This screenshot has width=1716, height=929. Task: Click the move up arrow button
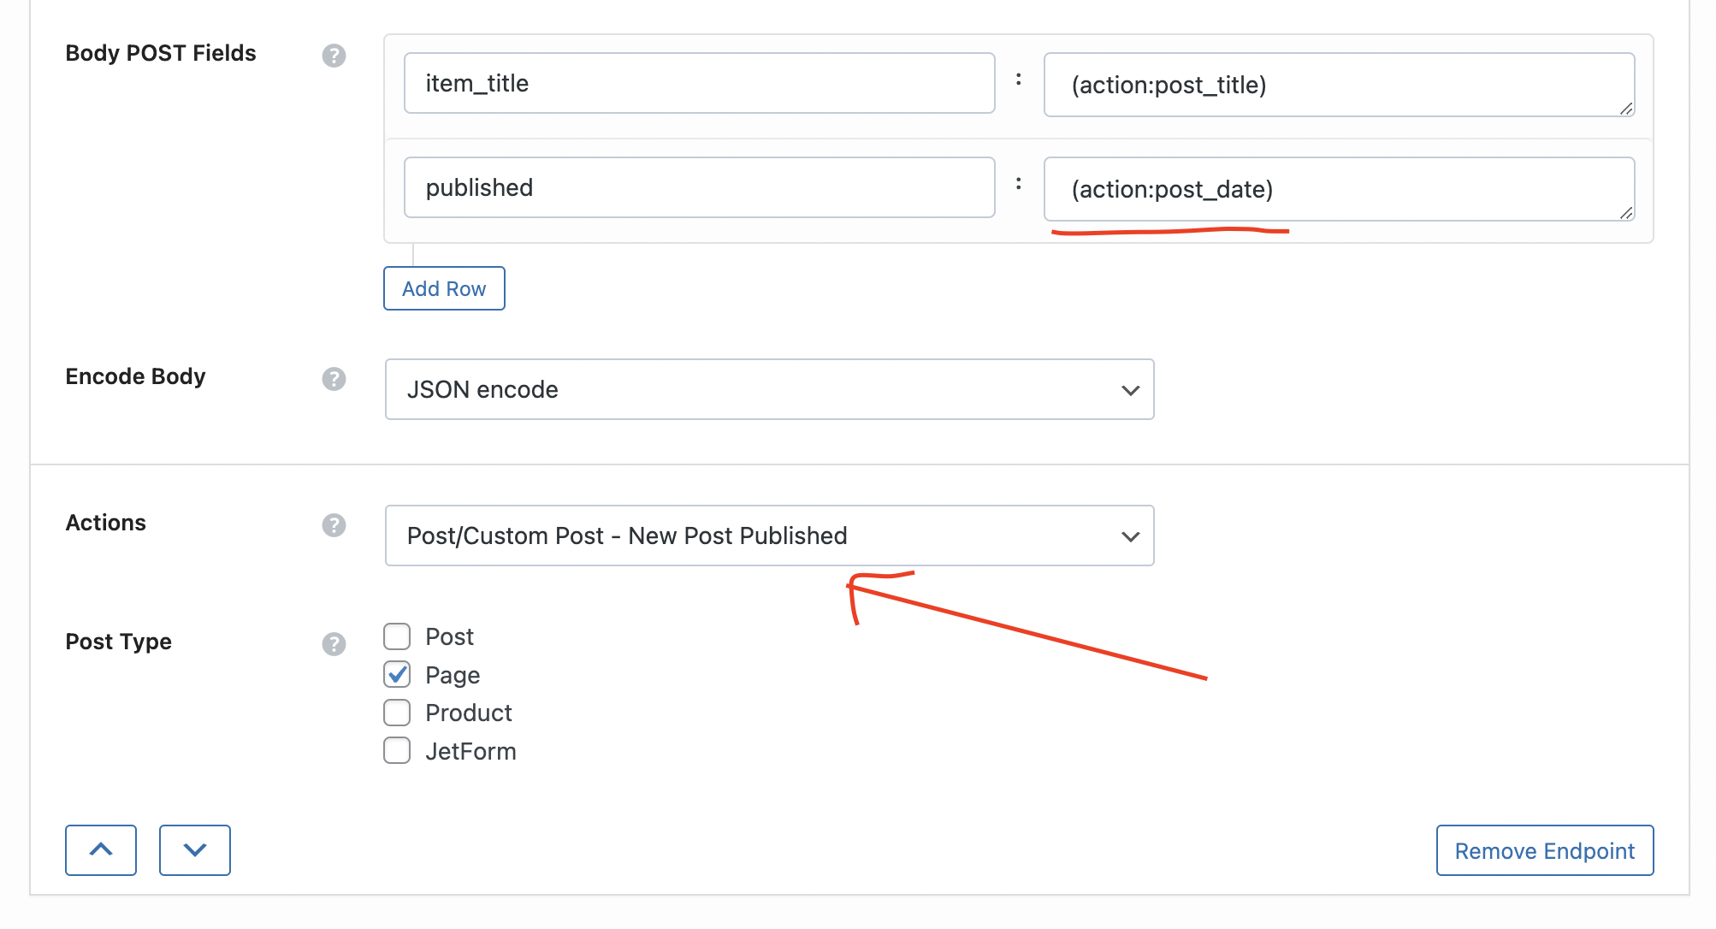point(101,849)
